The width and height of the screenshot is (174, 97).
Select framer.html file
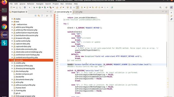[21, 88]
